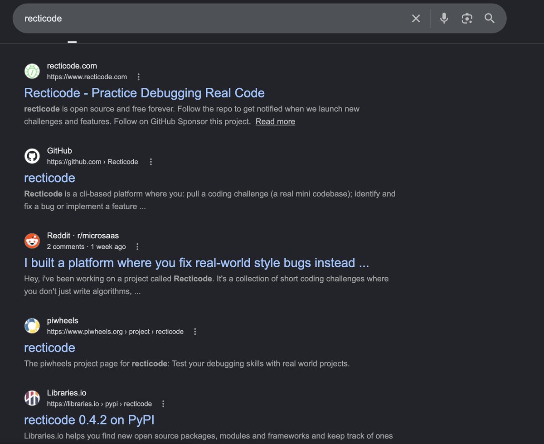Click the 'Libraries.io' site name label
The image size is (544, 444).
point(67,393)
